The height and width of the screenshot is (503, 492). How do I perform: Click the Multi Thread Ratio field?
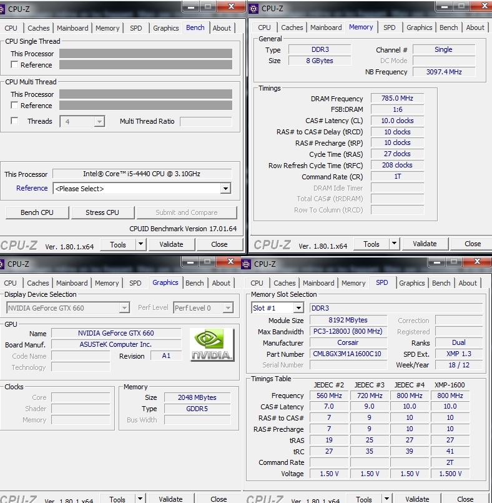click(206, 122)
